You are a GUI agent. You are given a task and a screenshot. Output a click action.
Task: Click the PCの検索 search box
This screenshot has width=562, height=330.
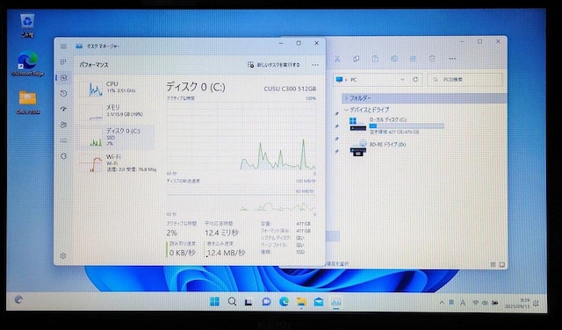click(x=465, y=80)
